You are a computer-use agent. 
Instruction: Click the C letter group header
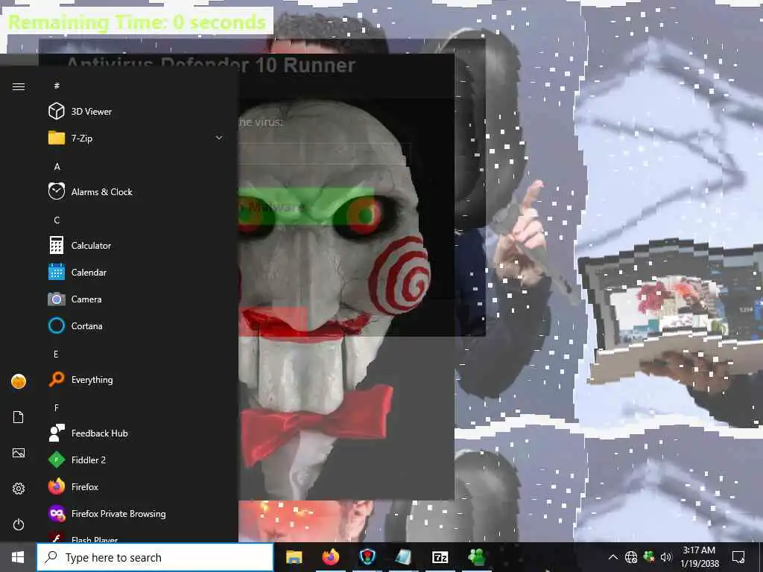[57, 220]
